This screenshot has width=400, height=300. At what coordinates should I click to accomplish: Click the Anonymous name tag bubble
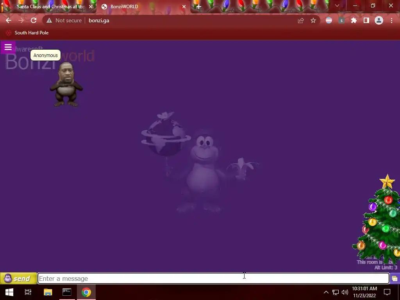(45, 55)
